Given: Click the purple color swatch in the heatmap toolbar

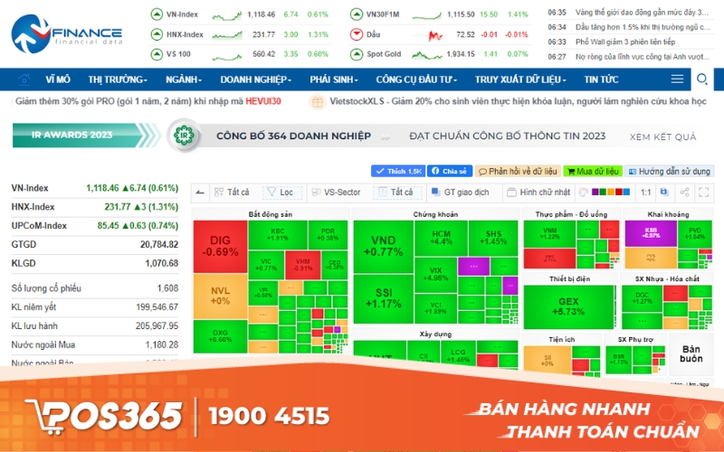Looking at the screenshot, I should click(595, 192).
